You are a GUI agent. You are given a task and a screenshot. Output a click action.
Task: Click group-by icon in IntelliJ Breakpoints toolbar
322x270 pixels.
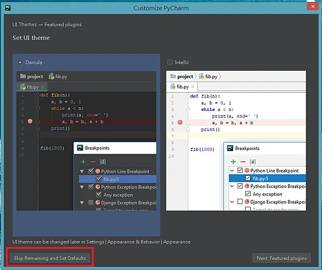[253, 162]
